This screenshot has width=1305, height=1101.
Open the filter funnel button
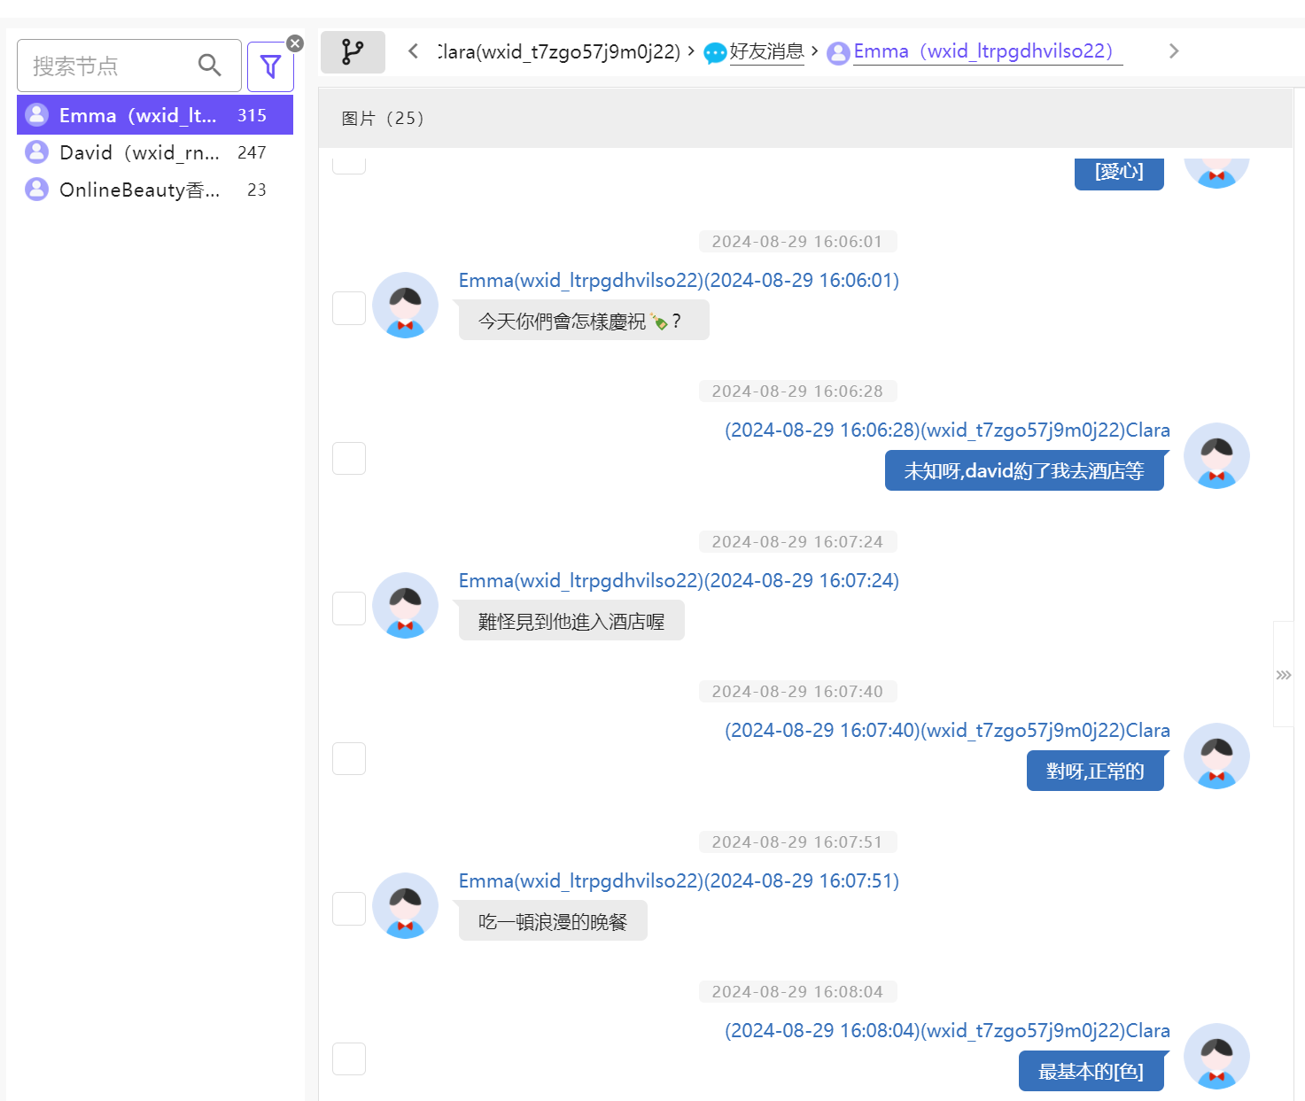[x=270, y=66]
